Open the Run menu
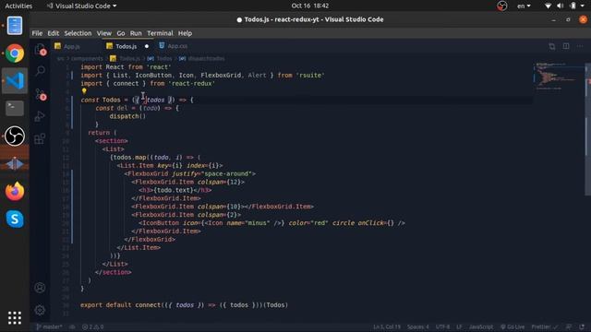 pos(136,33)
